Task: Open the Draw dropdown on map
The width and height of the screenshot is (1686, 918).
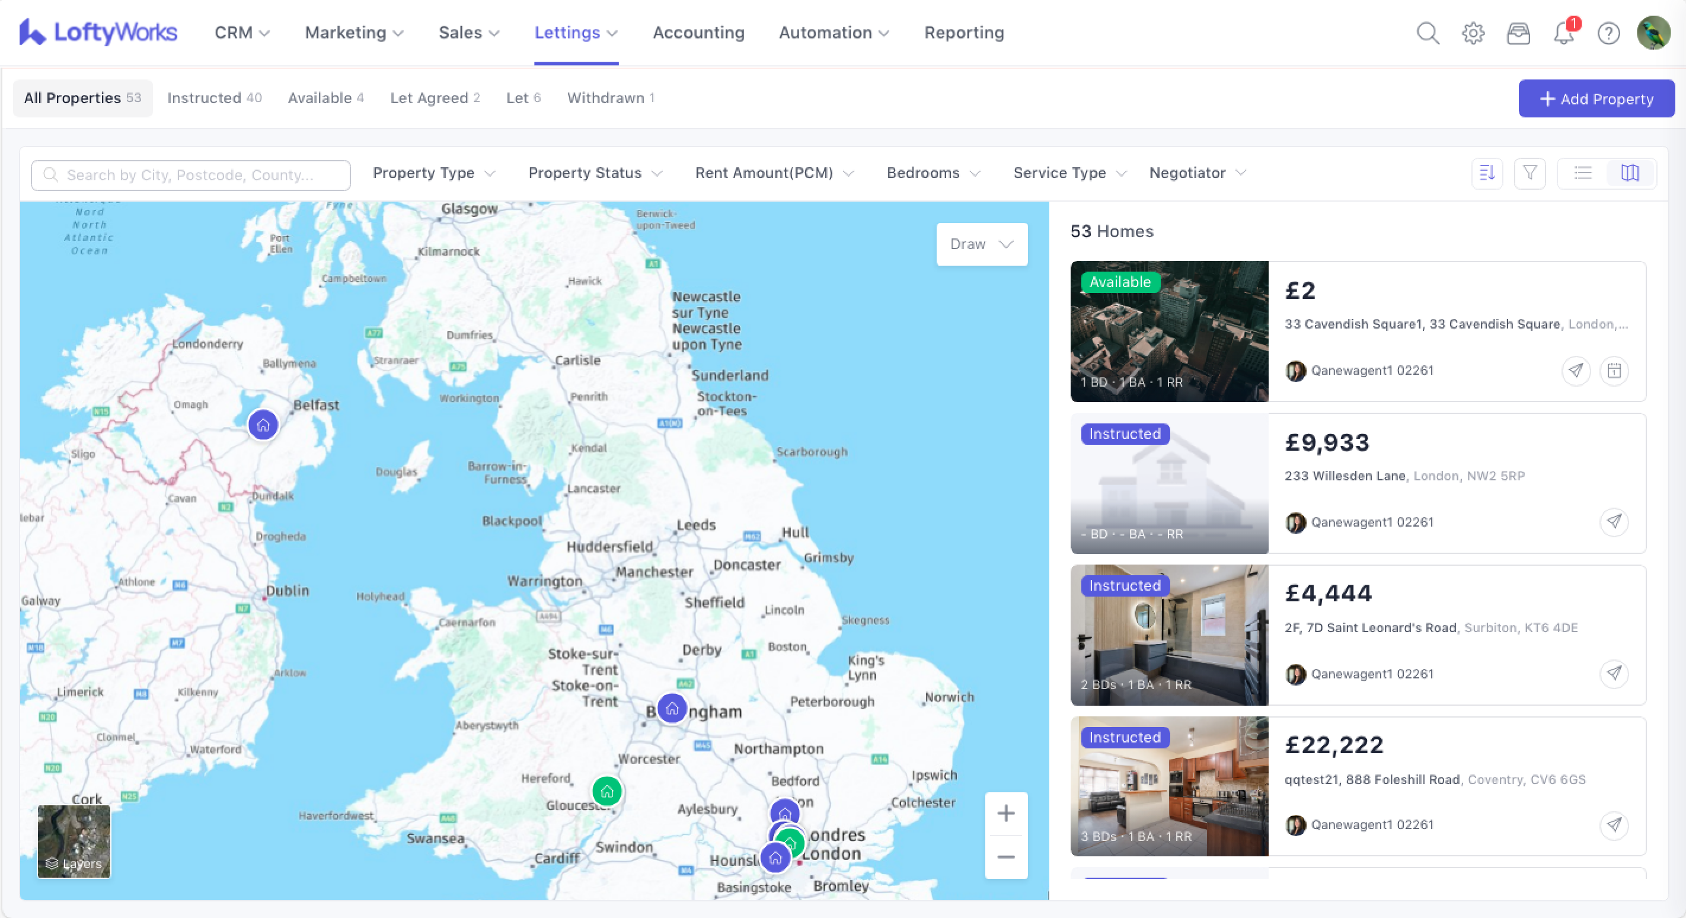Action: (x=981, y=244)
